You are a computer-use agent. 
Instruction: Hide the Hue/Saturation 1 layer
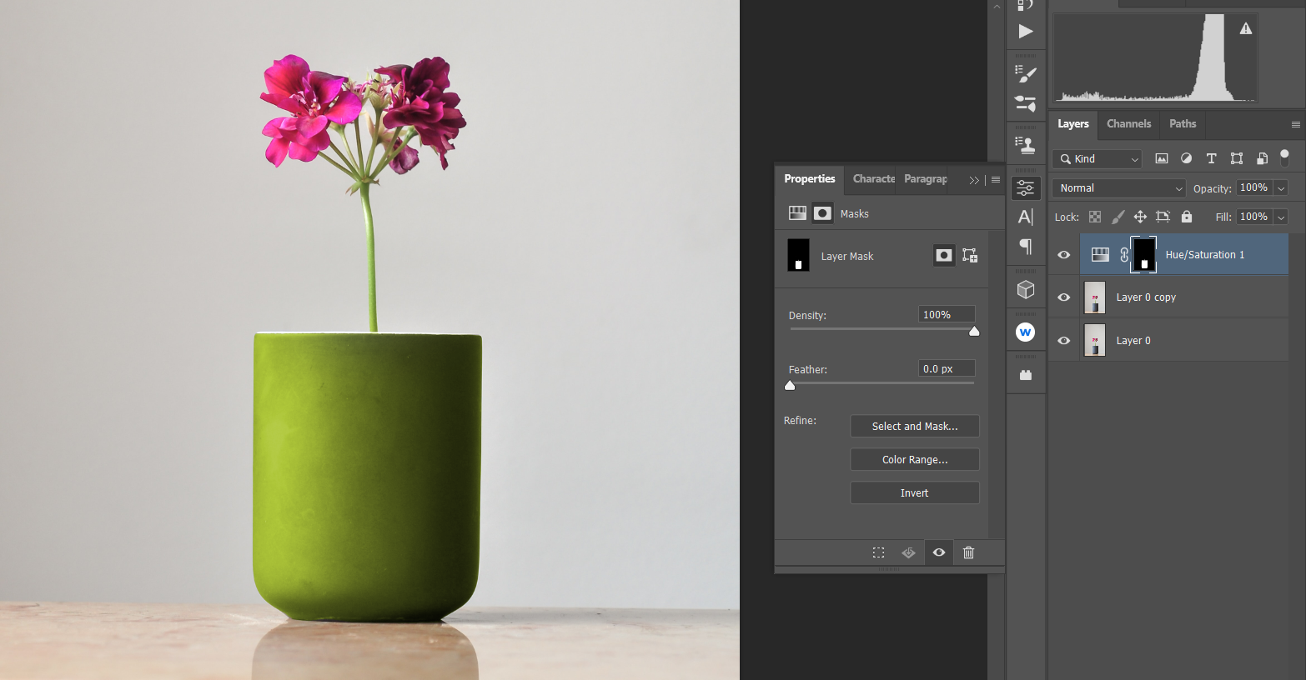pyautogui.click(x=1064, y=255)
